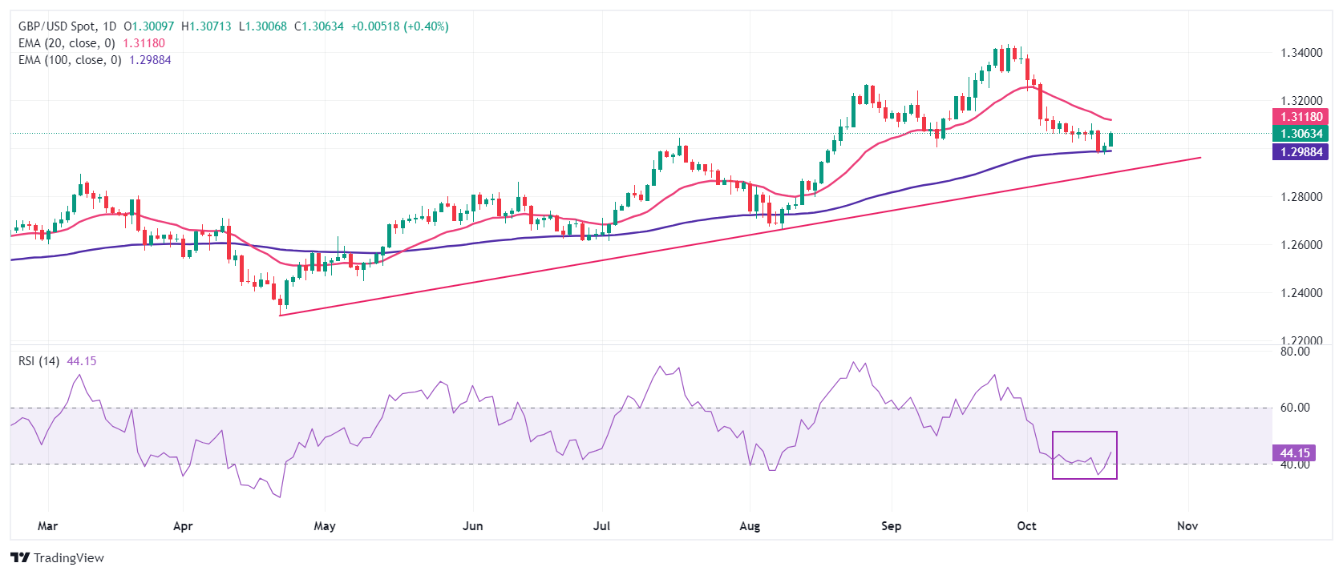Select the ascending pink trendline's right end
This screenshot has height=575, width=1343.
[x=1199, y=158]
